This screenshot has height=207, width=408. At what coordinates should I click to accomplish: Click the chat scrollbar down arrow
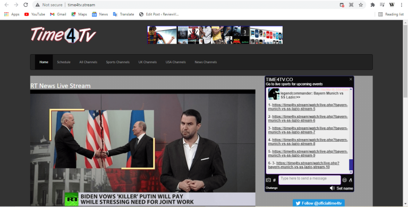tap(351, 172)
